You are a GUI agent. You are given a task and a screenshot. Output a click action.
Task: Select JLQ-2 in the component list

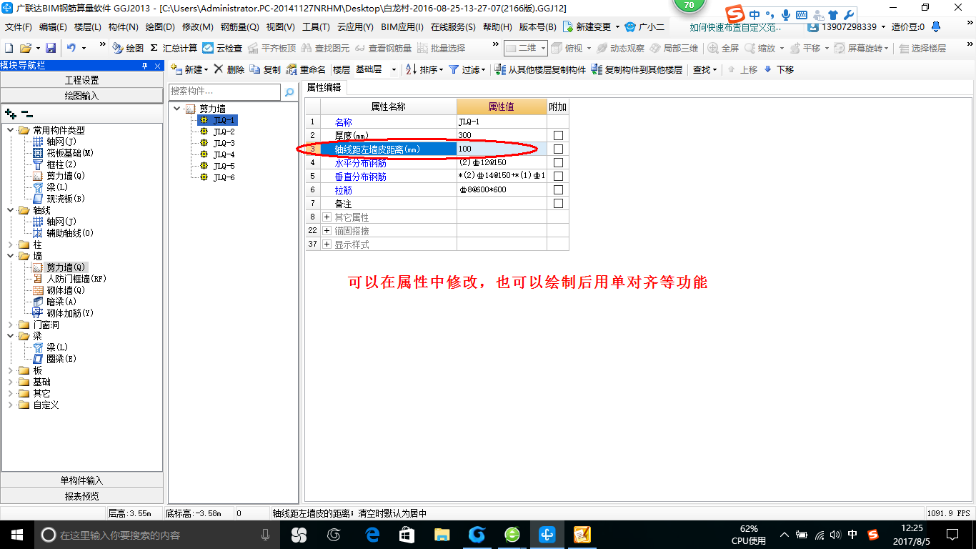(x=224, y=132)
